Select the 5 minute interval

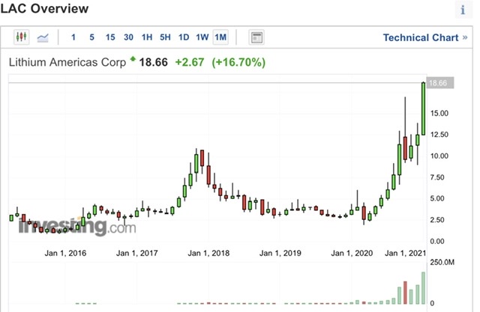pyautogui.click(x=91, y=37)
